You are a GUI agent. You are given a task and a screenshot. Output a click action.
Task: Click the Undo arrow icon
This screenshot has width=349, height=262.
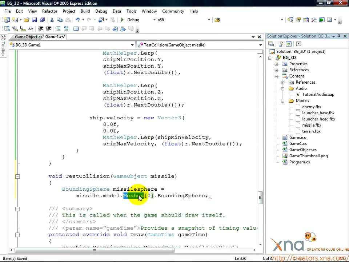point(77,20)
